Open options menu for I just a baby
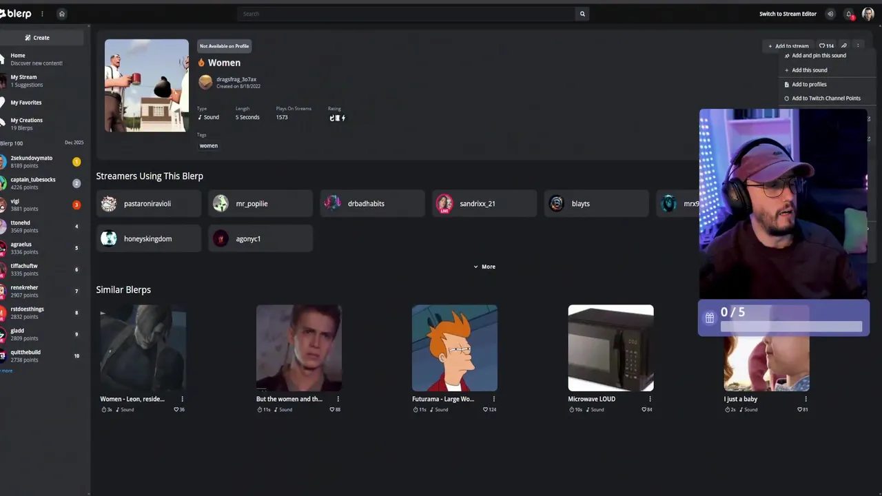882x496 pixels. click(806, 399)
